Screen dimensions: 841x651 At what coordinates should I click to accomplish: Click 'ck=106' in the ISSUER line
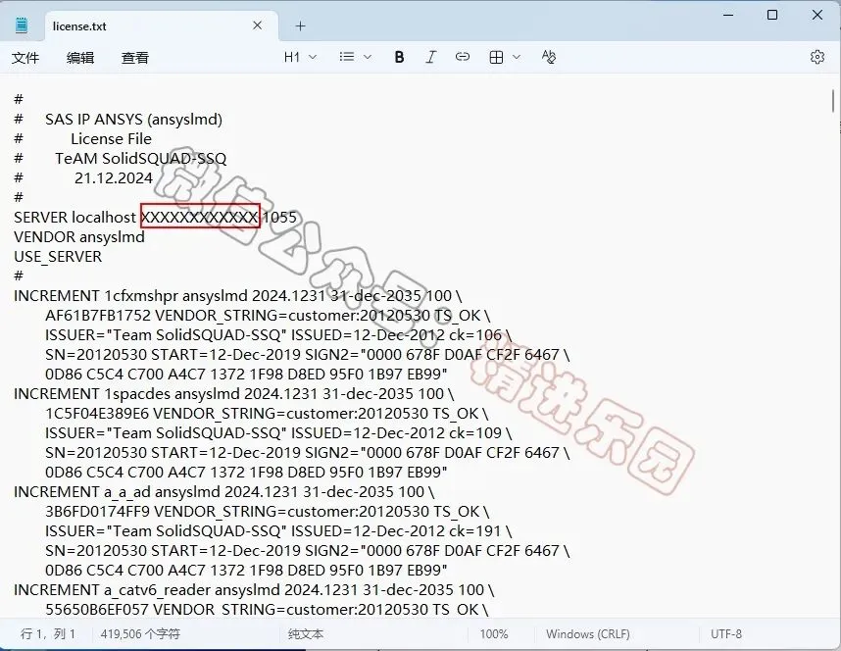click(475, 335)
